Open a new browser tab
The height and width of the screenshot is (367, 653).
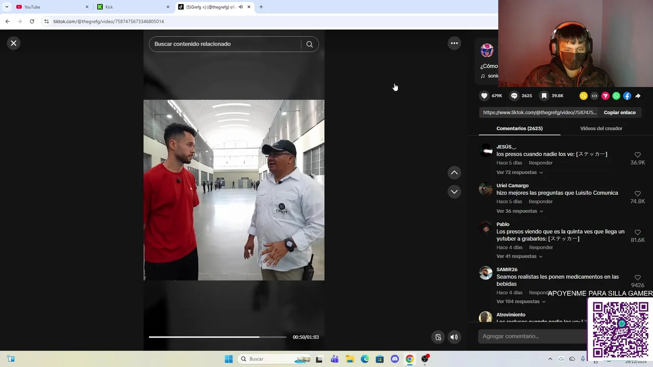[261, 7]
